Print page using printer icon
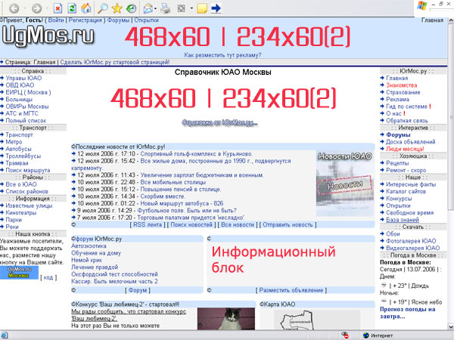The image size is (454, 340). (x=165, y=8)
